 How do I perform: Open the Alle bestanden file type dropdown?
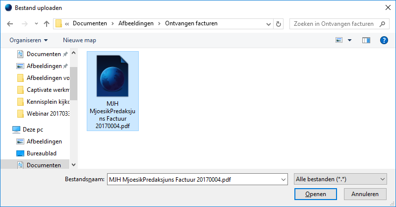click(340, 179)
